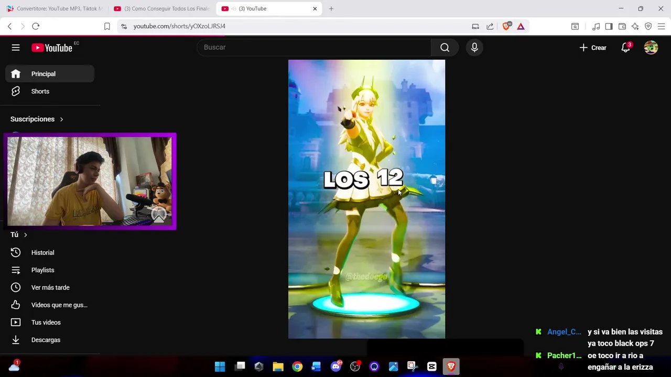Open Snipping Tool from the taskbar
Viewport: 671px width, 377px height.
pyautogui.click(x=412, y=367)
